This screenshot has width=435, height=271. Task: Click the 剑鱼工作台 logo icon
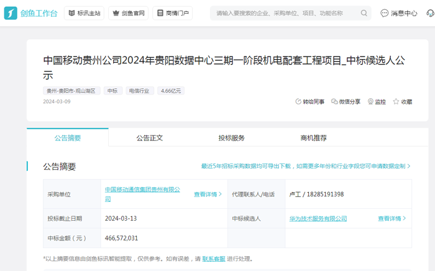click(x=11, y=13)
